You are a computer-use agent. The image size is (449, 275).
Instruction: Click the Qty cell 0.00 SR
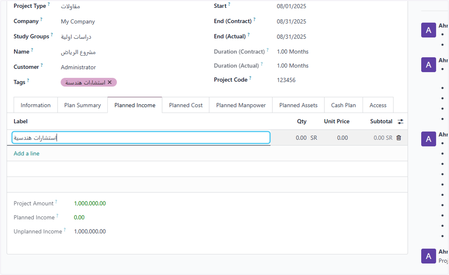point(306,138)
